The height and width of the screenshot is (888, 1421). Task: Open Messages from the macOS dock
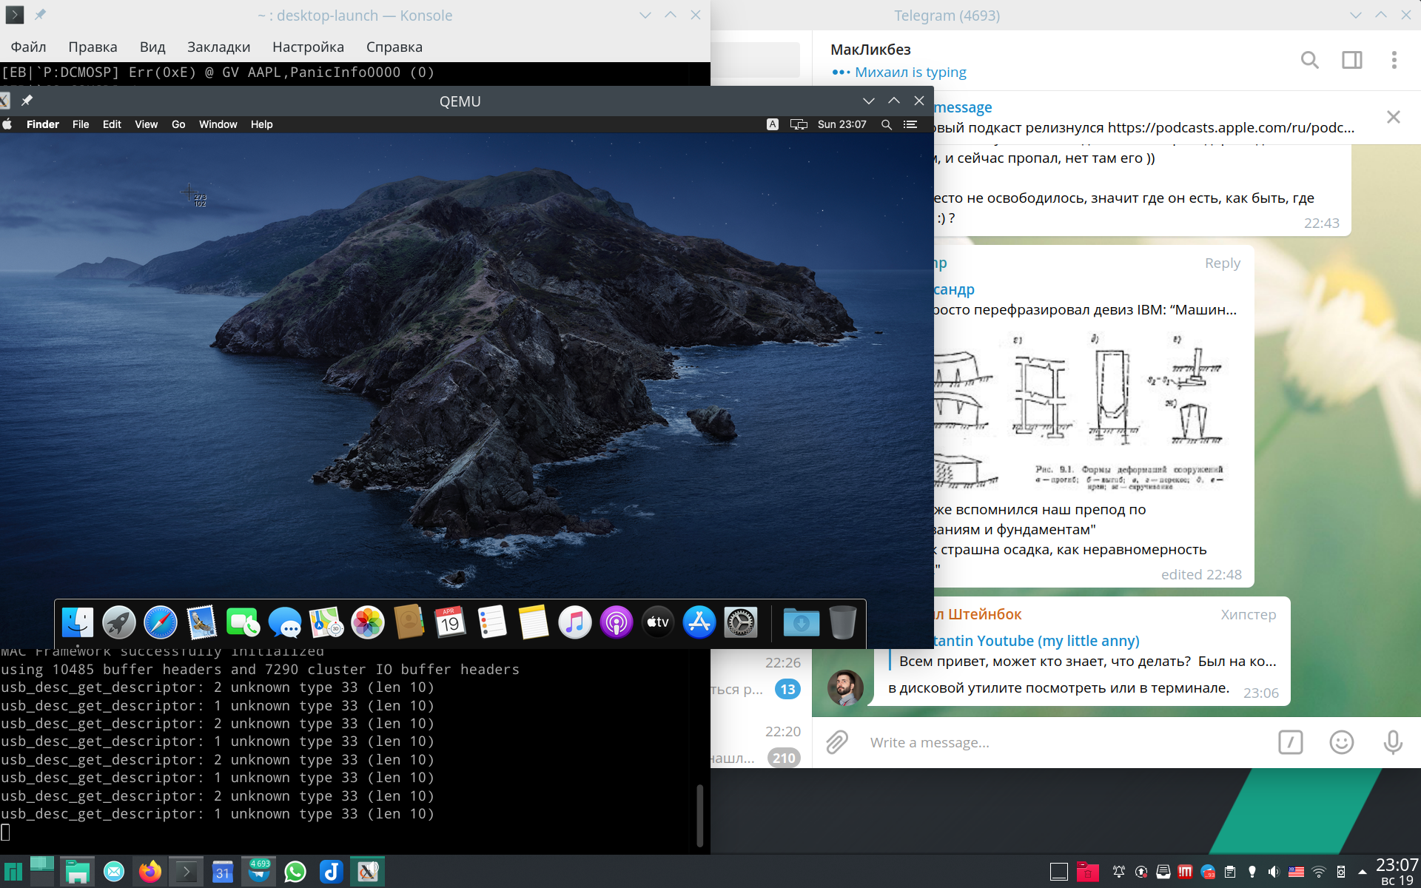click(x=285, y=622)
